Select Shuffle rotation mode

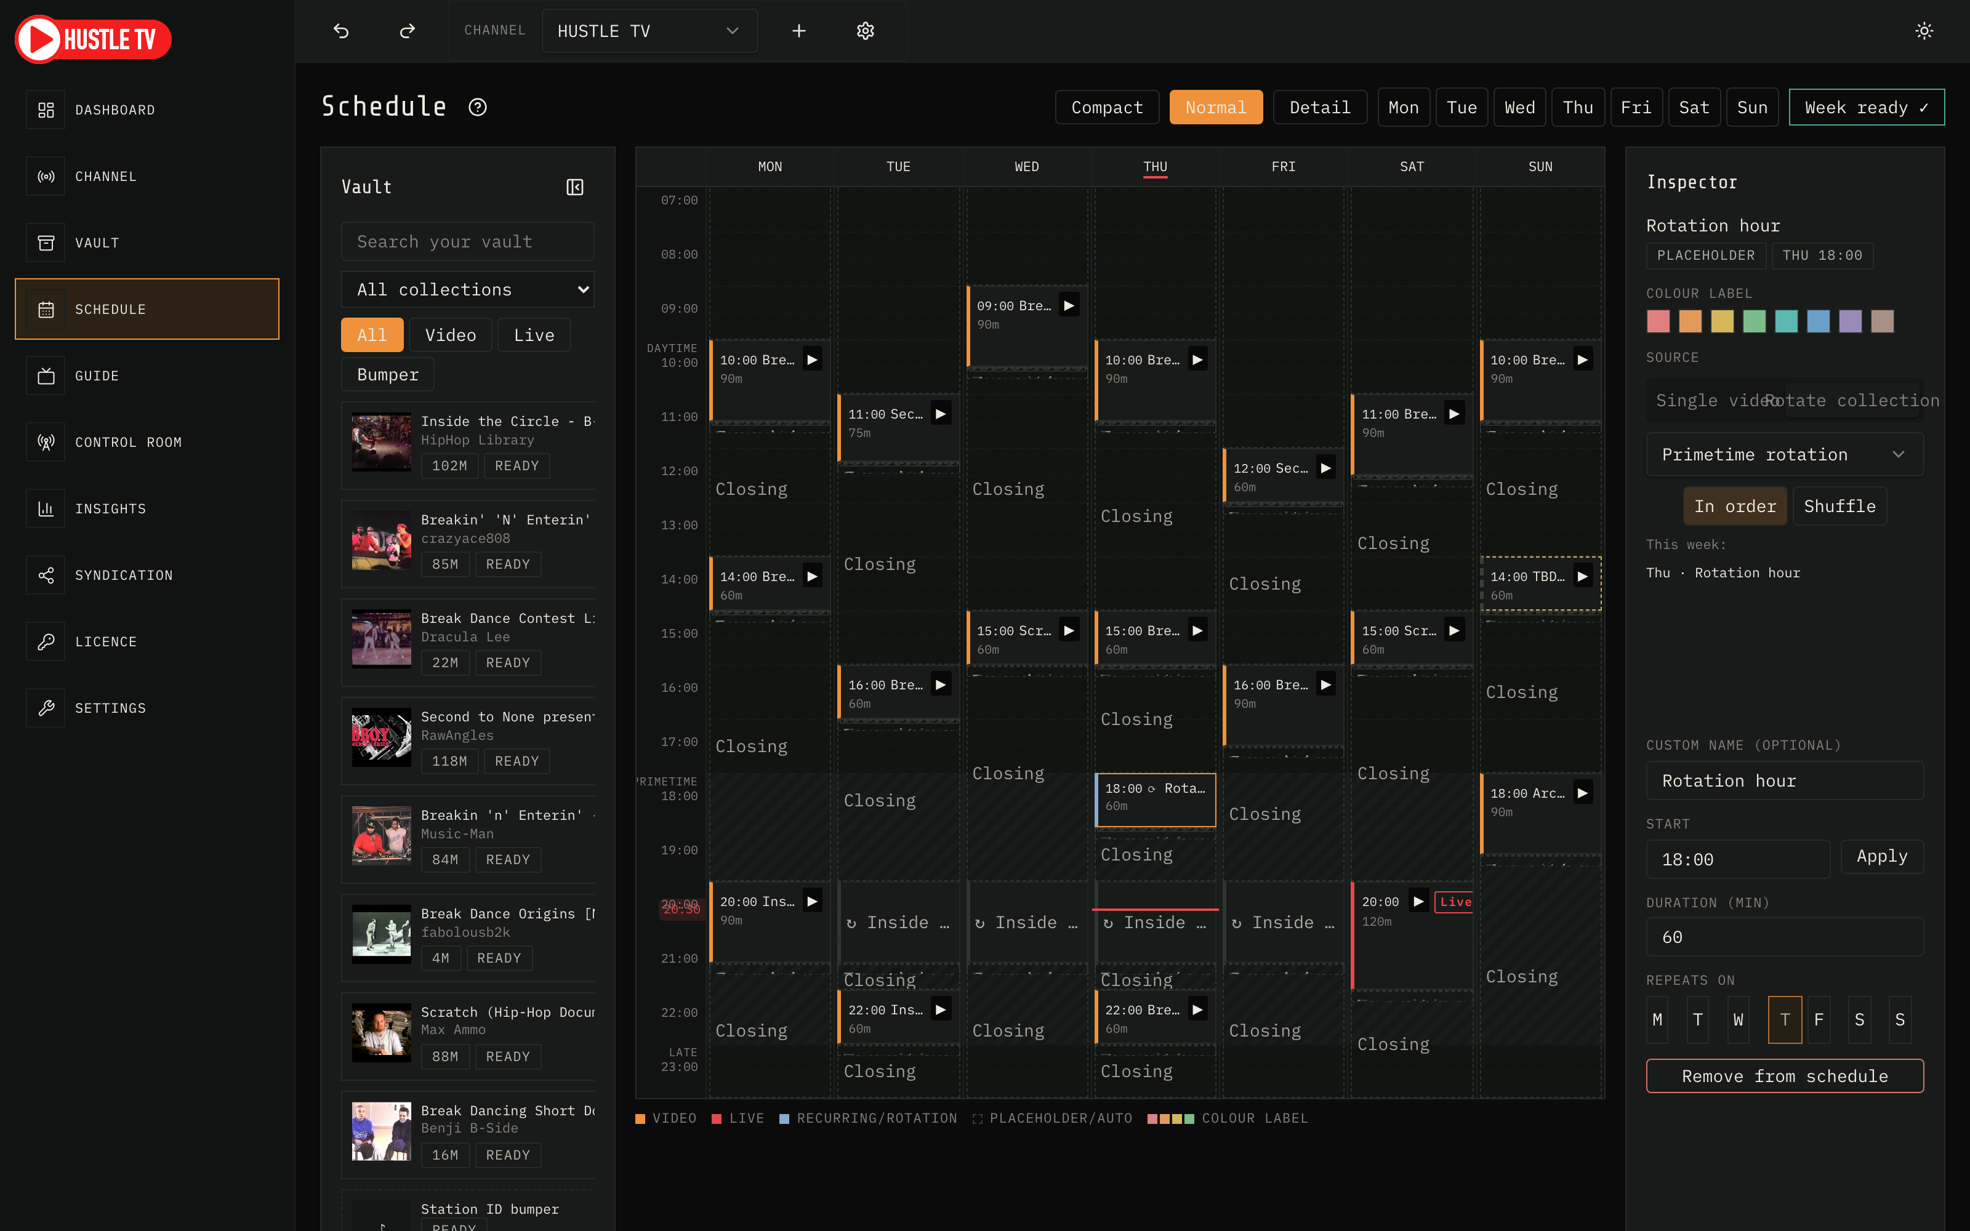pyautogui.click(x=1839, y=507)
